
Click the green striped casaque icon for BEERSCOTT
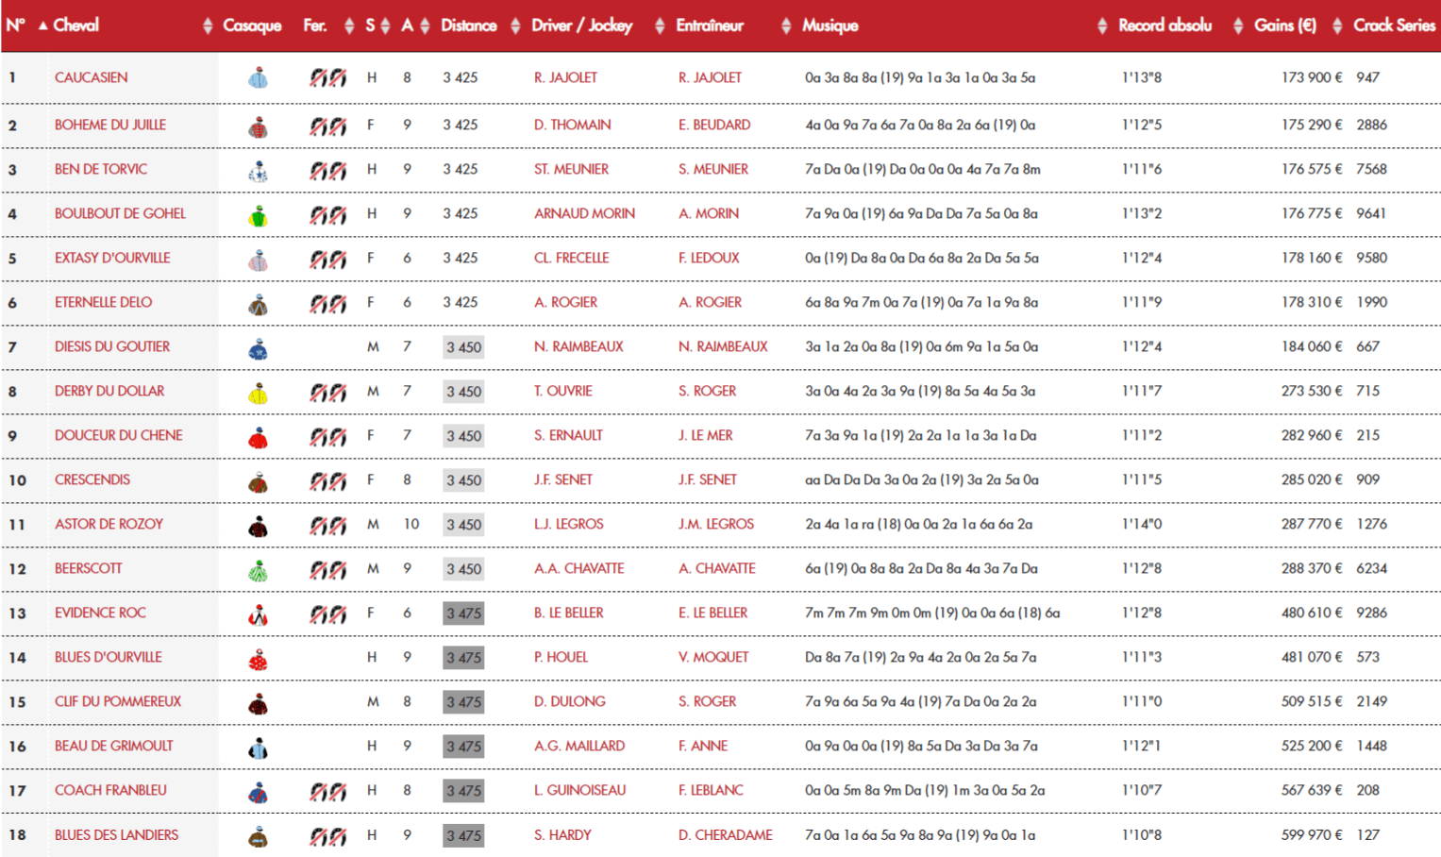(x=258, y=569)
